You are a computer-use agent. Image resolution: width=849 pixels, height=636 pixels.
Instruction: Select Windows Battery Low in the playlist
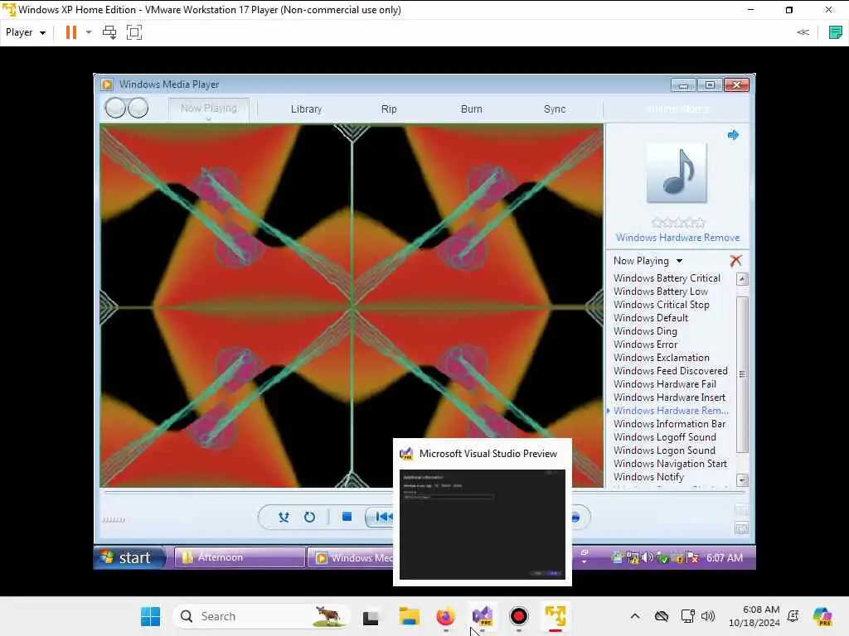[661, 291]
